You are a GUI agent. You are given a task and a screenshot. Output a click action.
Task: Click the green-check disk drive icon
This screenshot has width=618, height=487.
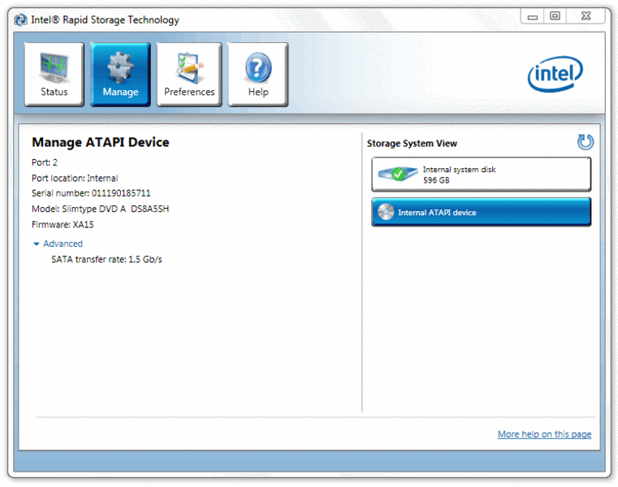point(398,174)
